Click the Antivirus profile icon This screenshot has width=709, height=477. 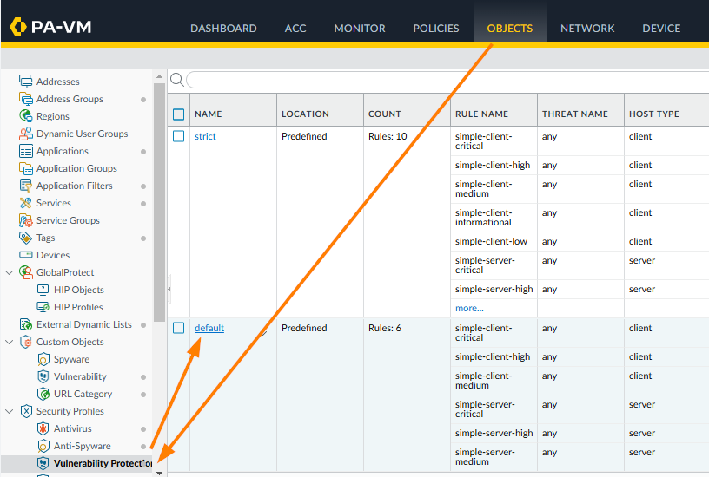point(43,428)
